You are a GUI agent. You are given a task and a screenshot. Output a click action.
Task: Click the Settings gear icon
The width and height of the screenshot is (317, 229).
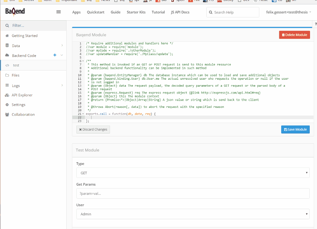(7, 105)
